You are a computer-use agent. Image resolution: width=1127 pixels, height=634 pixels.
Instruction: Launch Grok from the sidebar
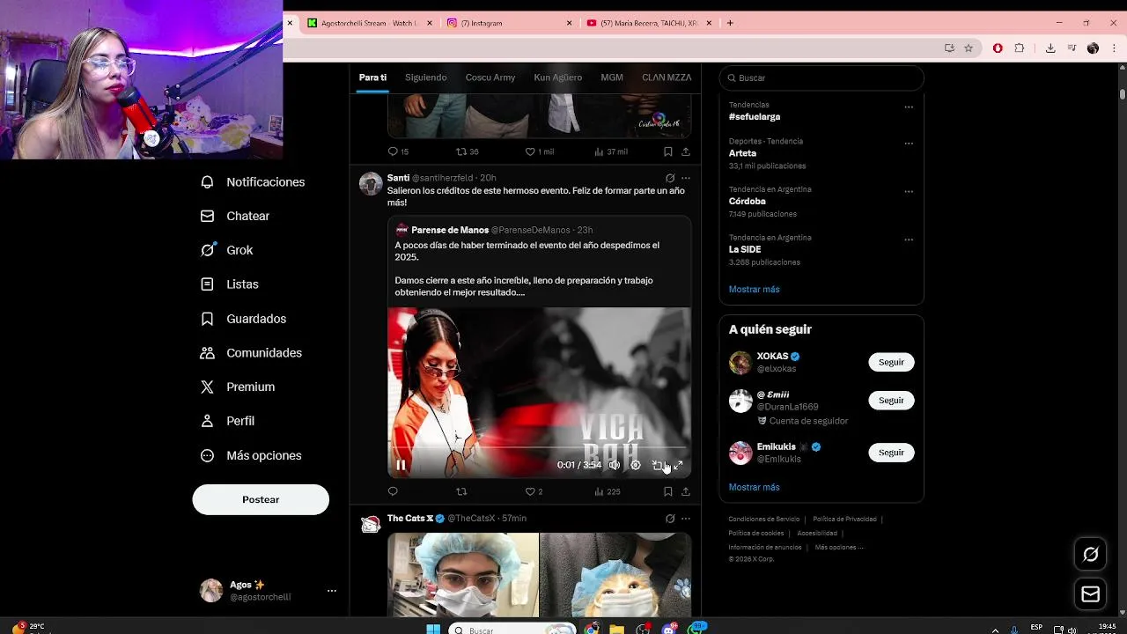point(226,250)
